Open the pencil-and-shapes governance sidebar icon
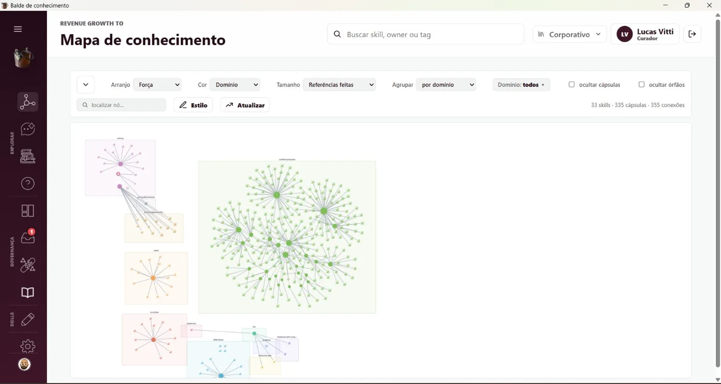 tap(28, 265)
